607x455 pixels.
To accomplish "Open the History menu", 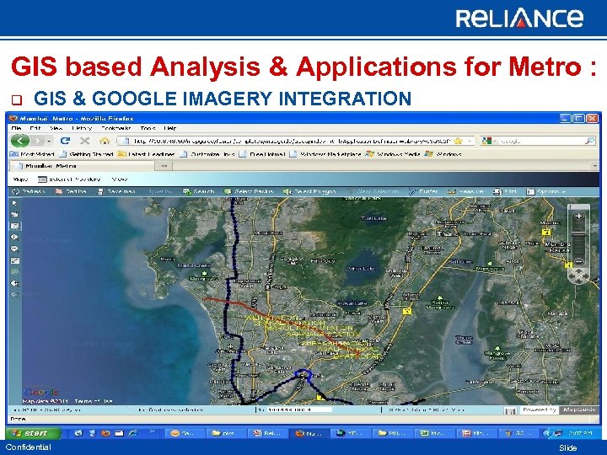I will coord(82,128).
